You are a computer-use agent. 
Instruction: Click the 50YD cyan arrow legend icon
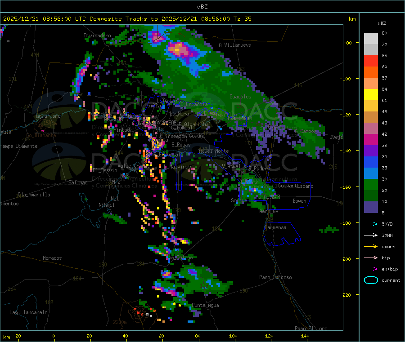pos(371,224)
